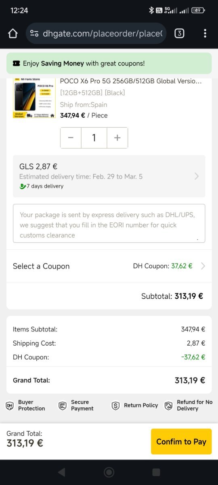
Task: Tap the coupon ticket icon in green banner
Action: pyautogui.click(x=17, y=63)
